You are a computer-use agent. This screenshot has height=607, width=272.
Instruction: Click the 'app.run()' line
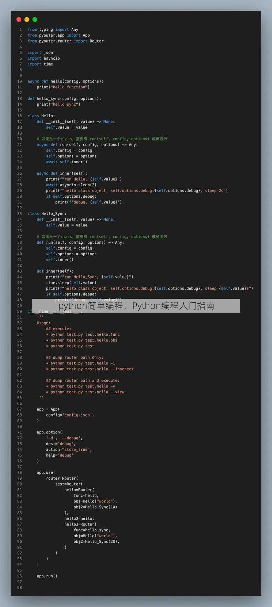click(47, 576)
